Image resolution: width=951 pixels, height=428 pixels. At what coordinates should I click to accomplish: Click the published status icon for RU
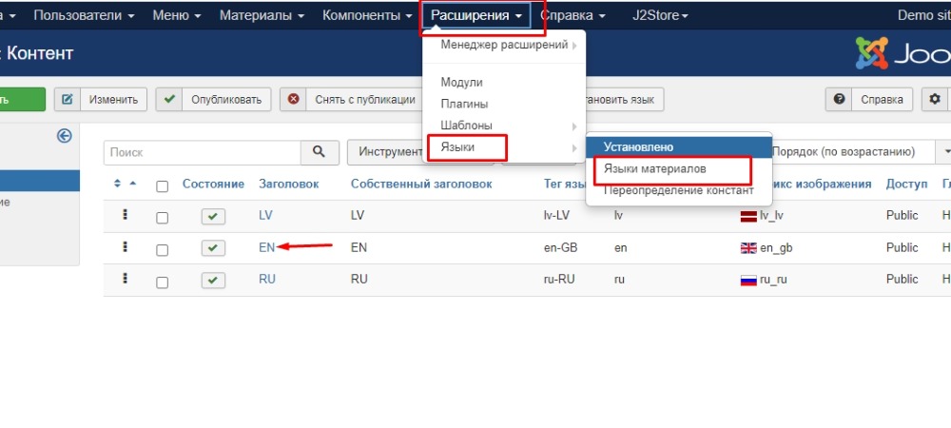(214, 280)
